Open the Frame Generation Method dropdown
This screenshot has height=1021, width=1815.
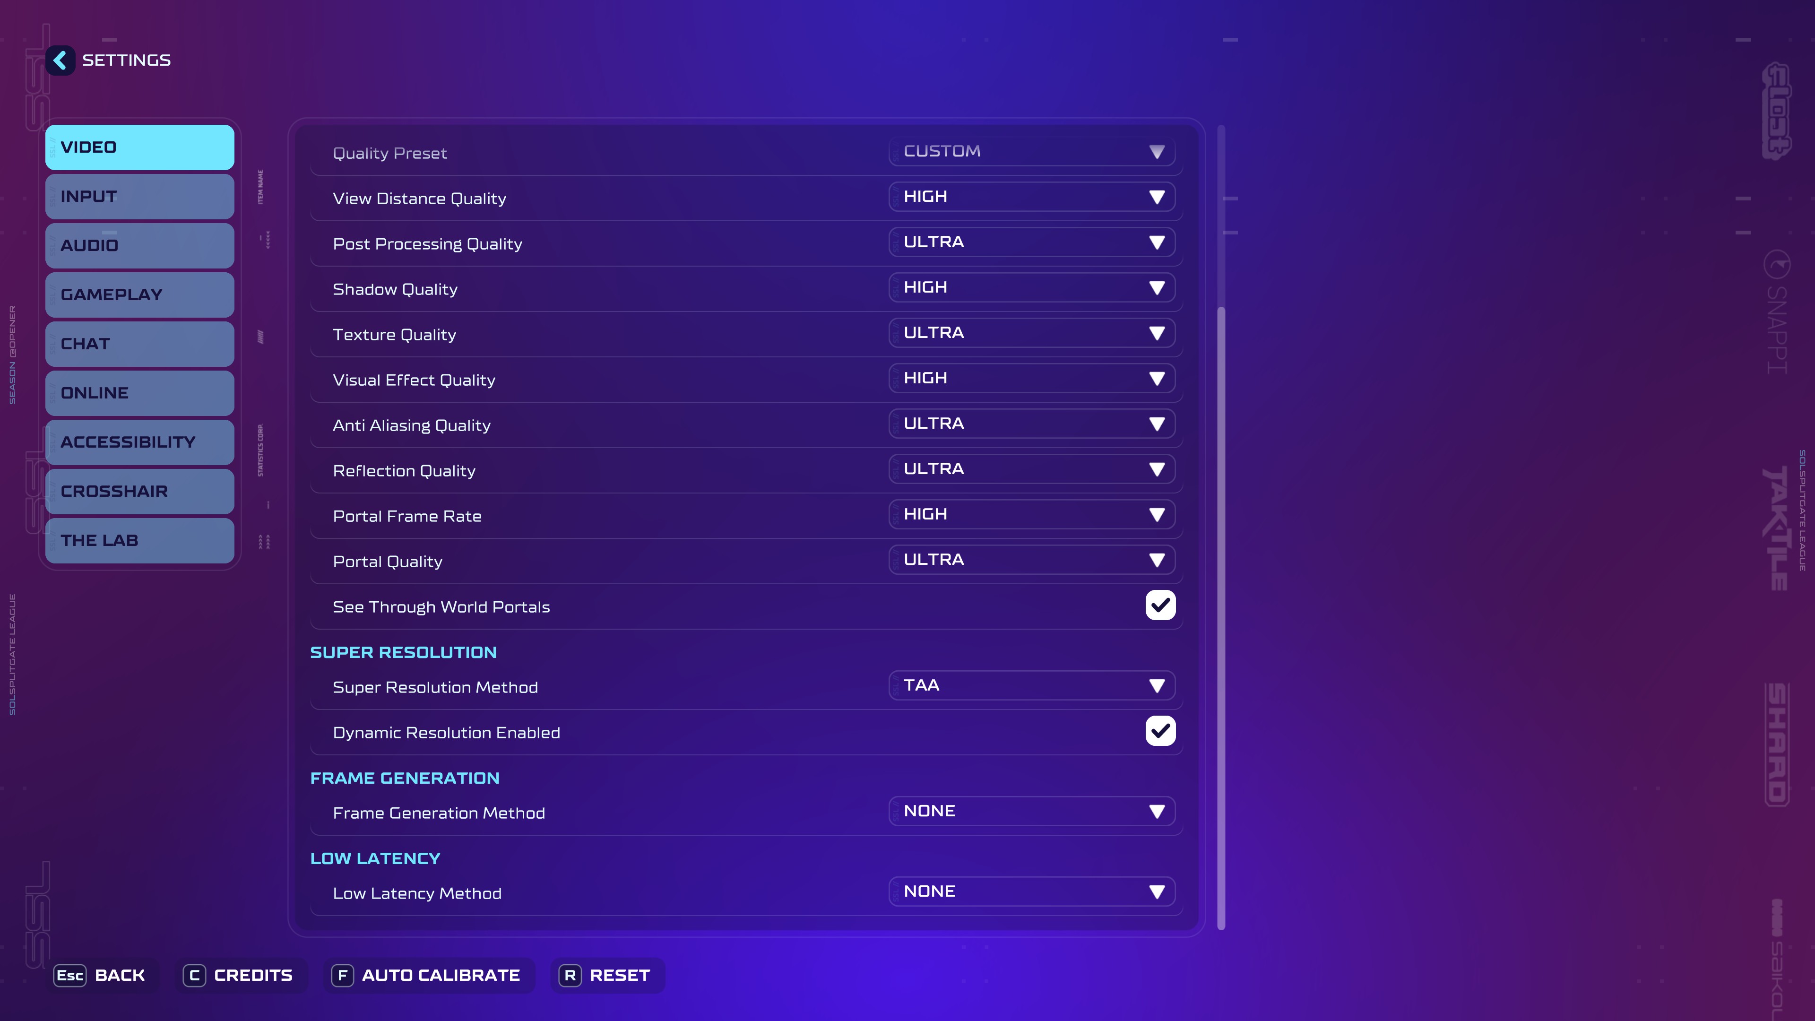point(1031,811)
